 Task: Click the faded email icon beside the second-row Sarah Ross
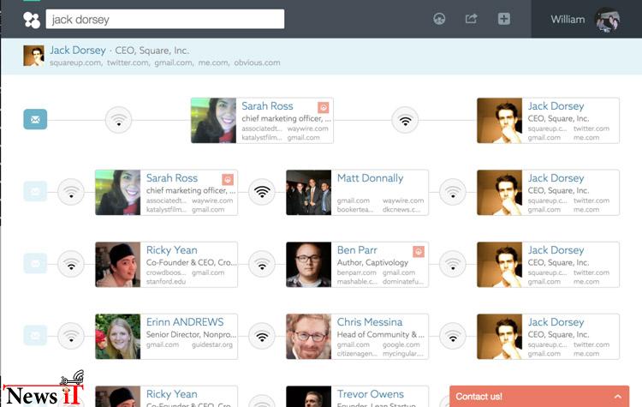click(35, 191)
